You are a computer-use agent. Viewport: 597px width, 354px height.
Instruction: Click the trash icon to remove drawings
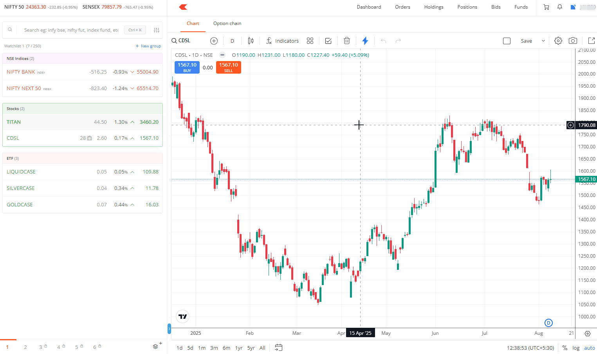click(346, 41)
